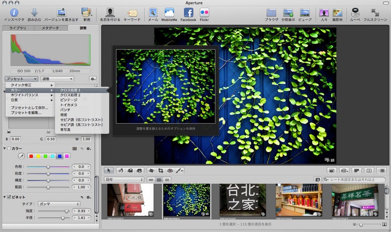Collapse the カラー section triangle

tap(4, 149)
